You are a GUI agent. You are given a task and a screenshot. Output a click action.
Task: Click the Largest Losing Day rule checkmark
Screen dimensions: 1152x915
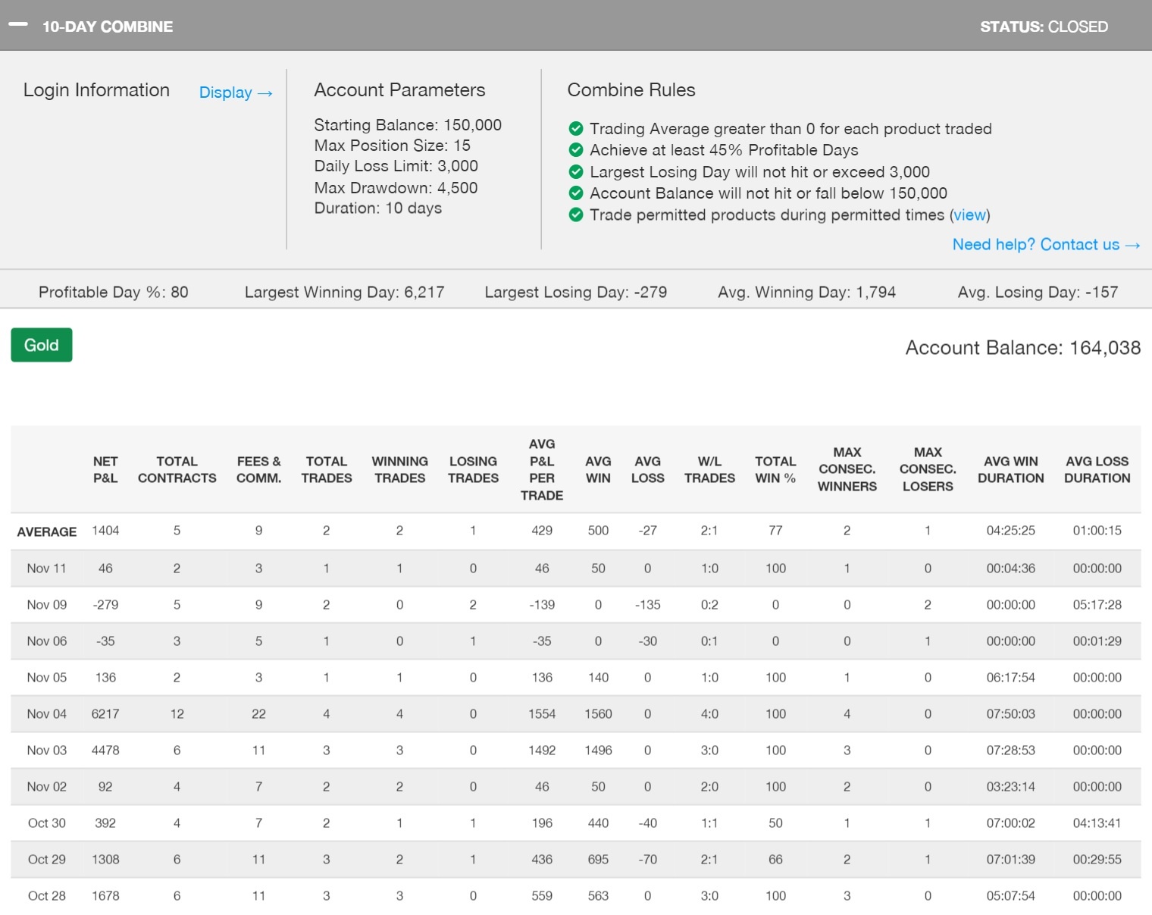click(x=576, y=172)
